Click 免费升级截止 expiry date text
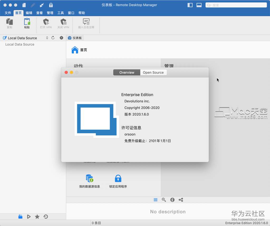This screenshot has height=226, width=270. click(x=148, y=141)
